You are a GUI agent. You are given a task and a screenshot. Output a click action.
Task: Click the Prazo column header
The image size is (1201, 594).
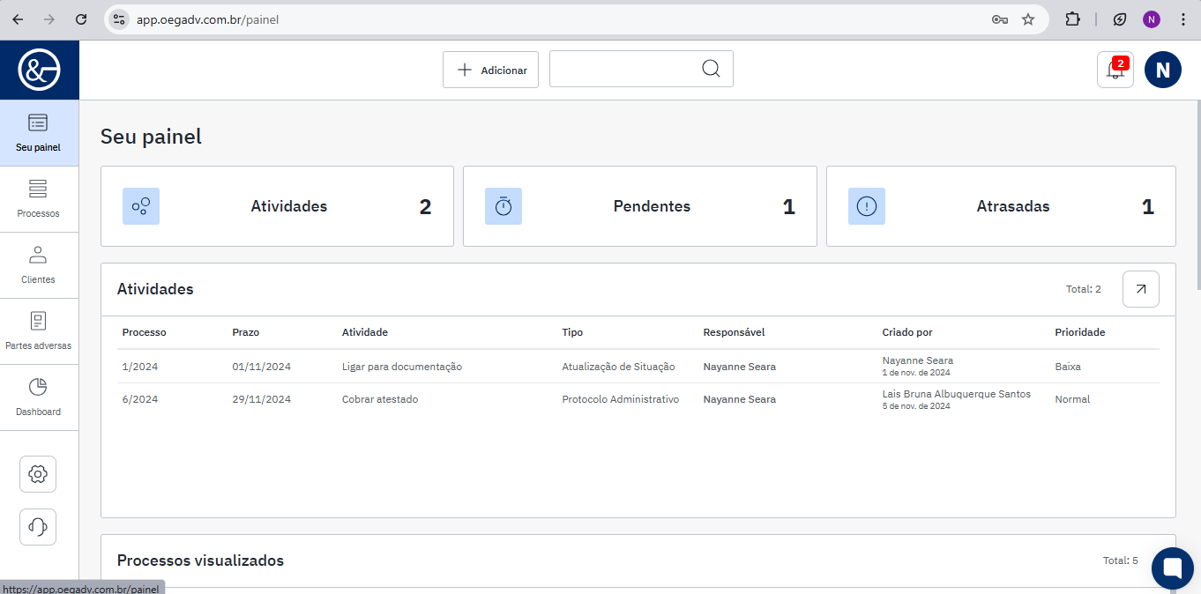coord(246,332)
